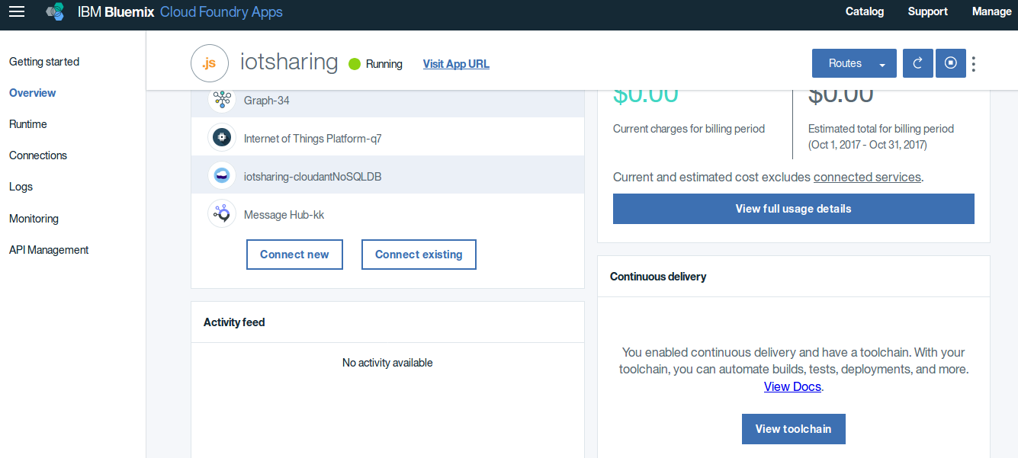Click the IBM Bluemix avatar logo

53,11
